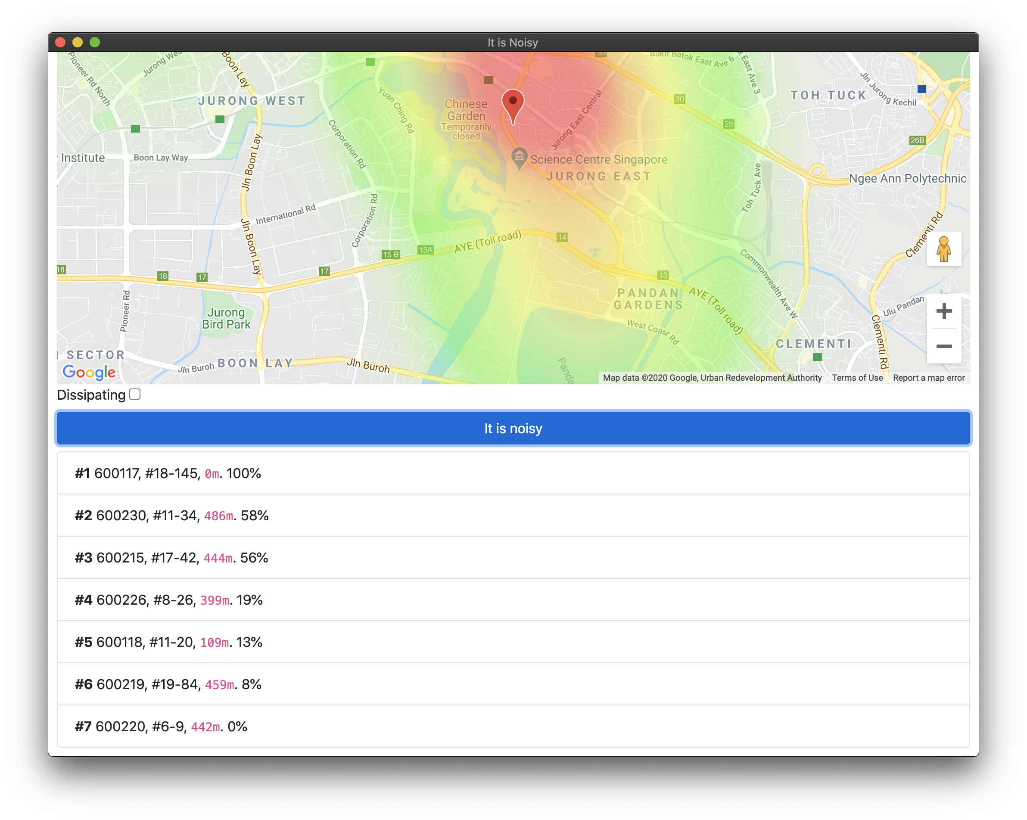Click the brown square marker above pin
This screenshot has width=1027, height=820.
[488, 80]
